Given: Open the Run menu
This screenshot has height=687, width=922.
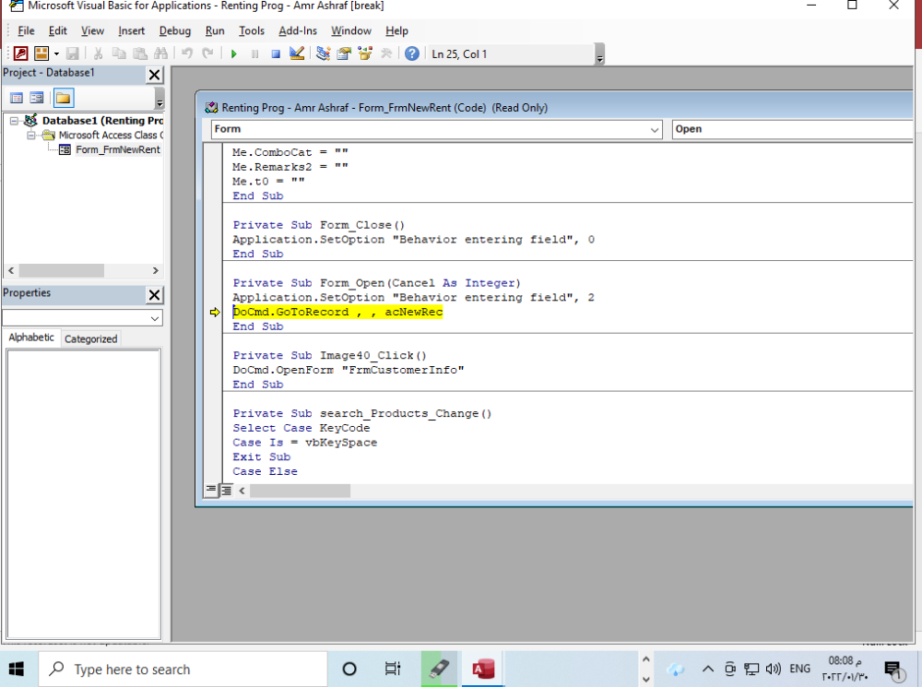Looking at the screenshot, I should (215, 30).
